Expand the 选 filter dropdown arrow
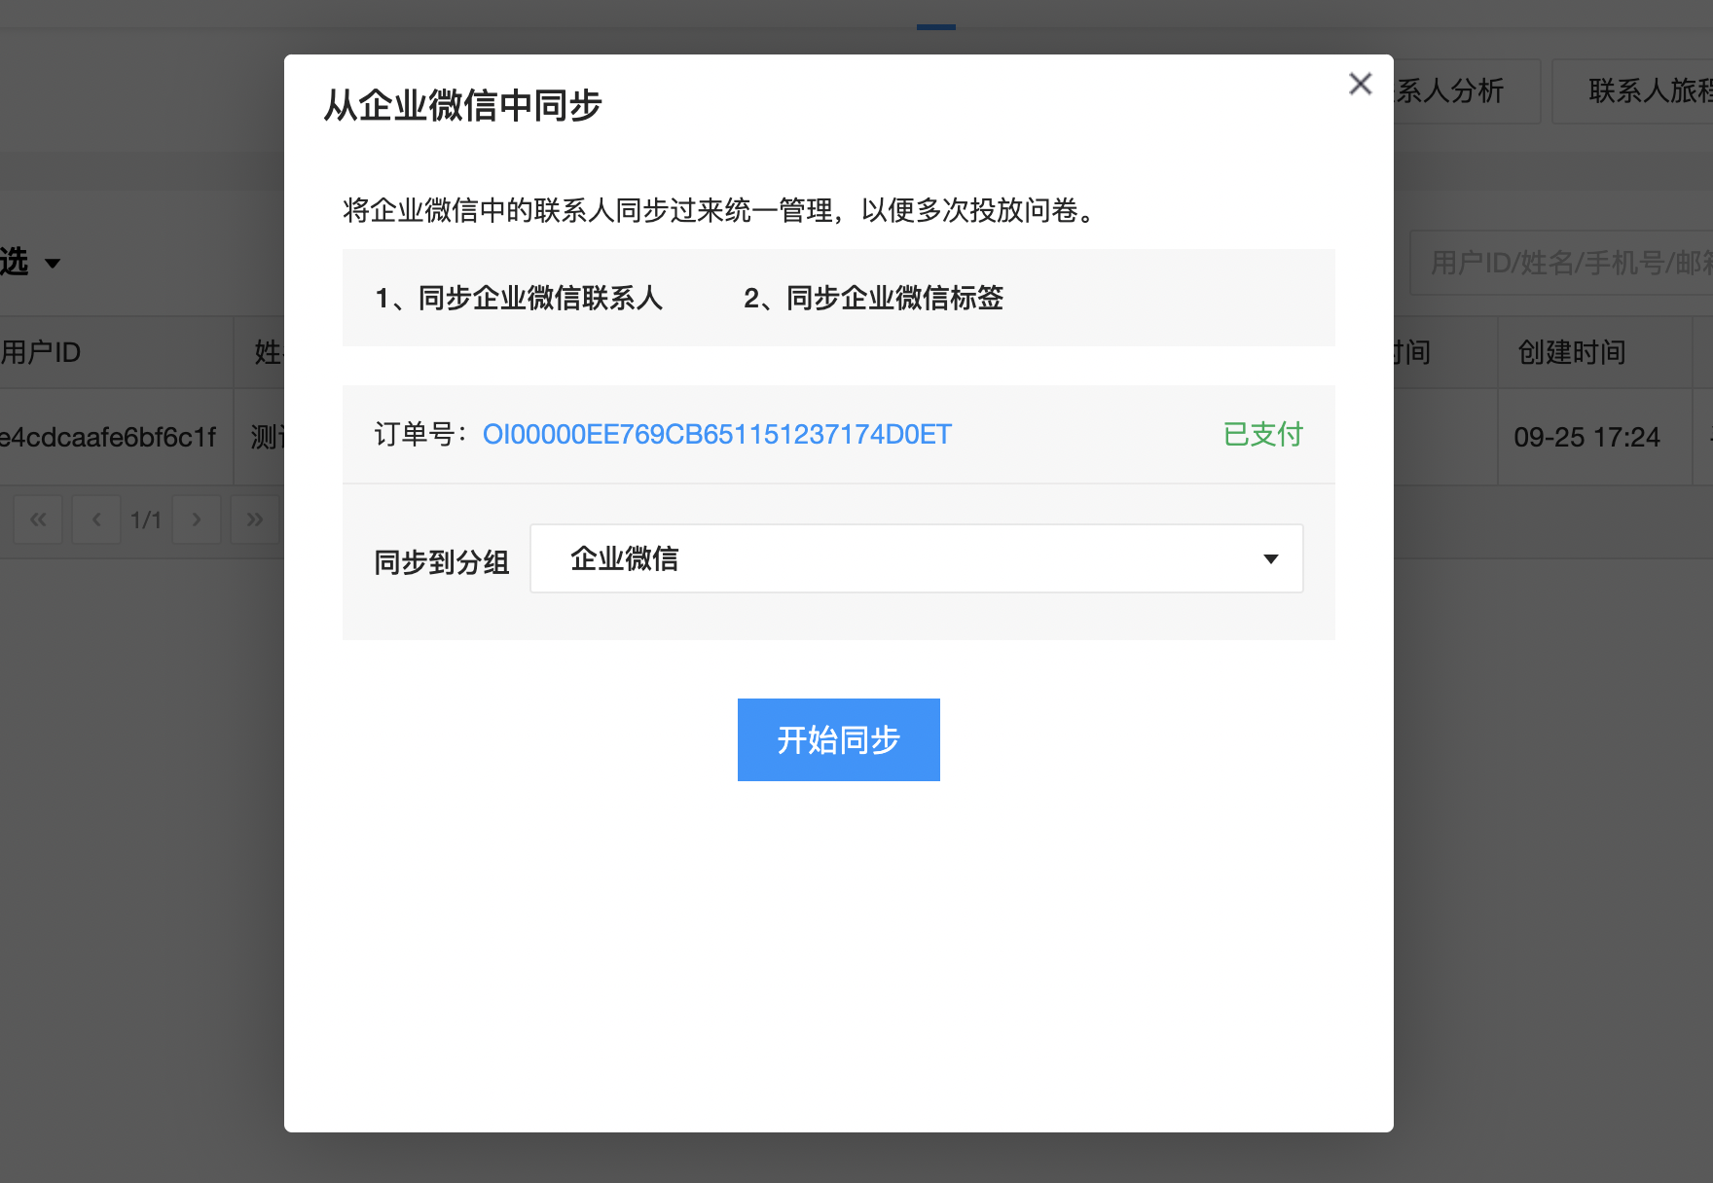The image size is (1713, 1183). (53, 264)
